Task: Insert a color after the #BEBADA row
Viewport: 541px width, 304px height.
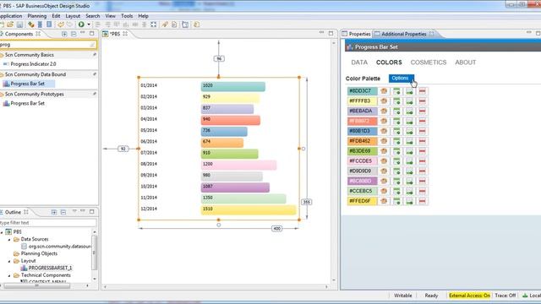Action: [x=409, y=111]
